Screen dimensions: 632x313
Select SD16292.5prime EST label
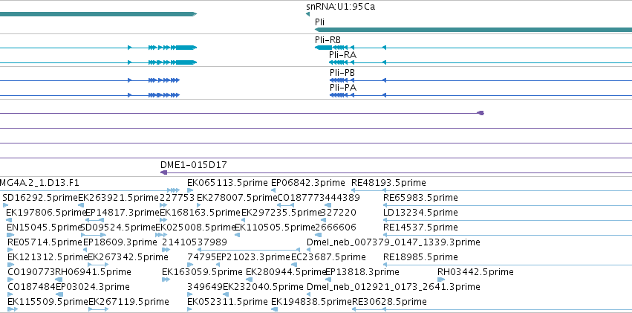[40, 198]
